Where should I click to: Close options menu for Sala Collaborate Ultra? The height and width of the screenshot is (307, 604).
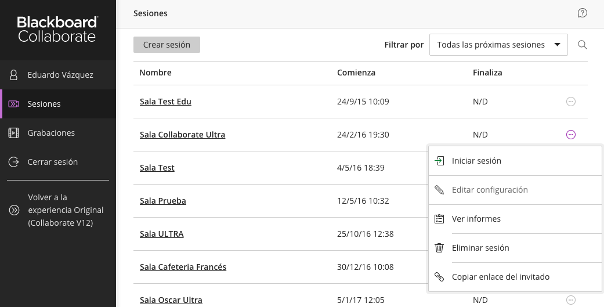[571, 135]
